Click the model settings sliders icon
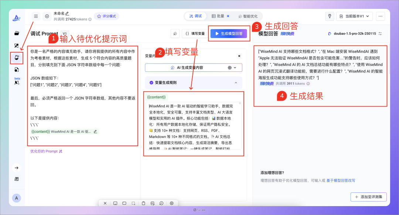This screenshot has height=215, width=399. pos(380,34)
